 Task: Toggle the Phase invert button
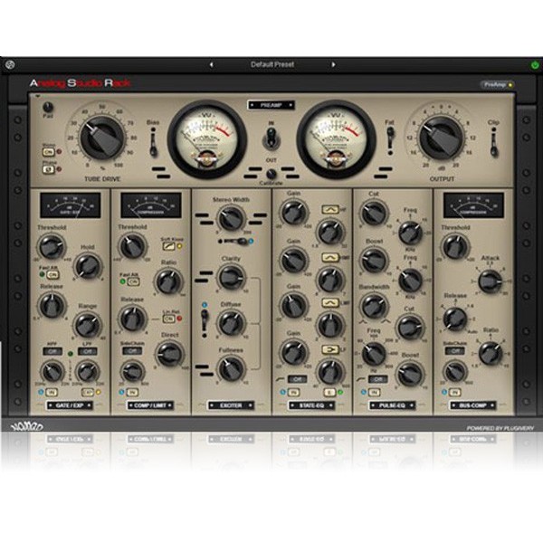[49, 169]
